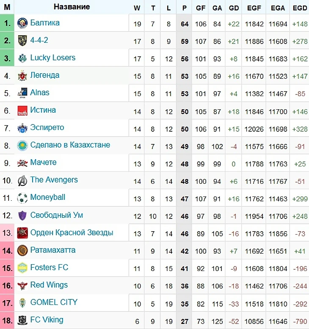This screenshot has width=309, height=329.
Task: Sort standings by P points header
Action: pyautogui.click(x=184, y=7)
